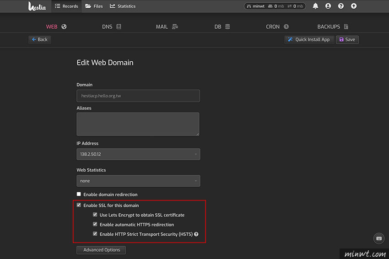Expand the Web Statistics dropdown
The image size is (389, 259).
click(x=138, y=181)
